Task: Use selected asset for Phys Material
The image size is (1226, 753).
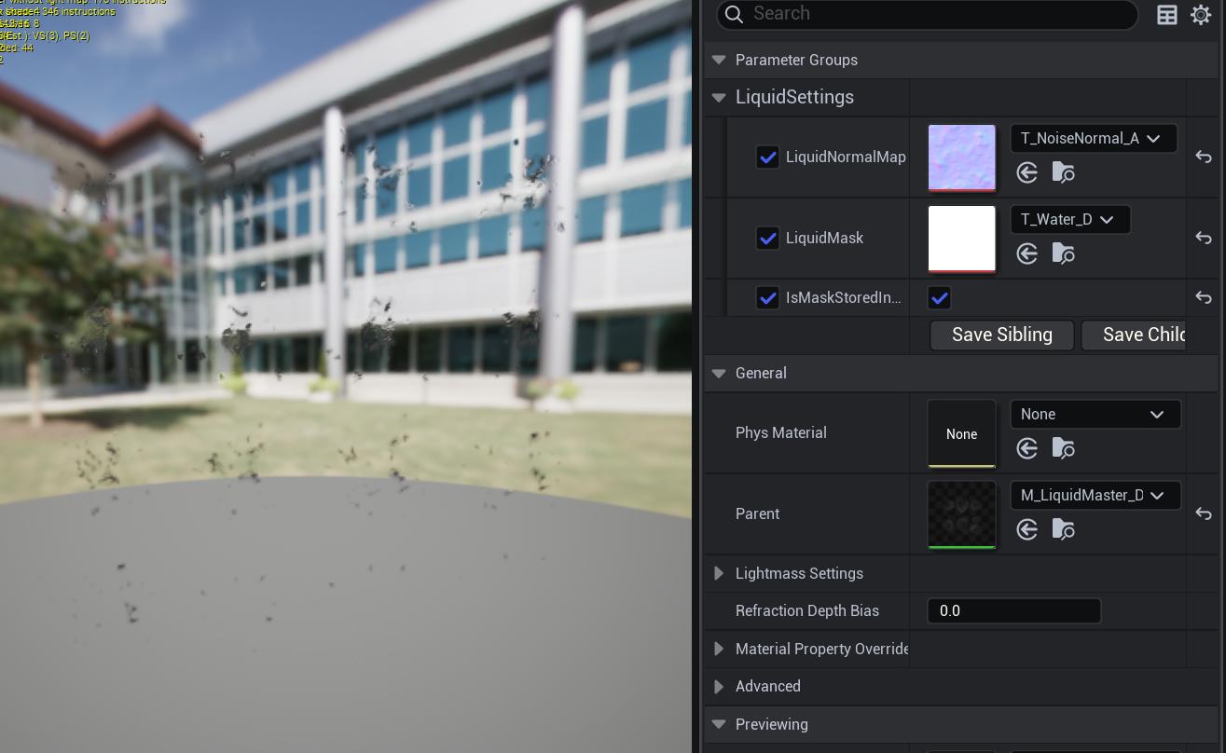Action: click(x=1027, y=448)
